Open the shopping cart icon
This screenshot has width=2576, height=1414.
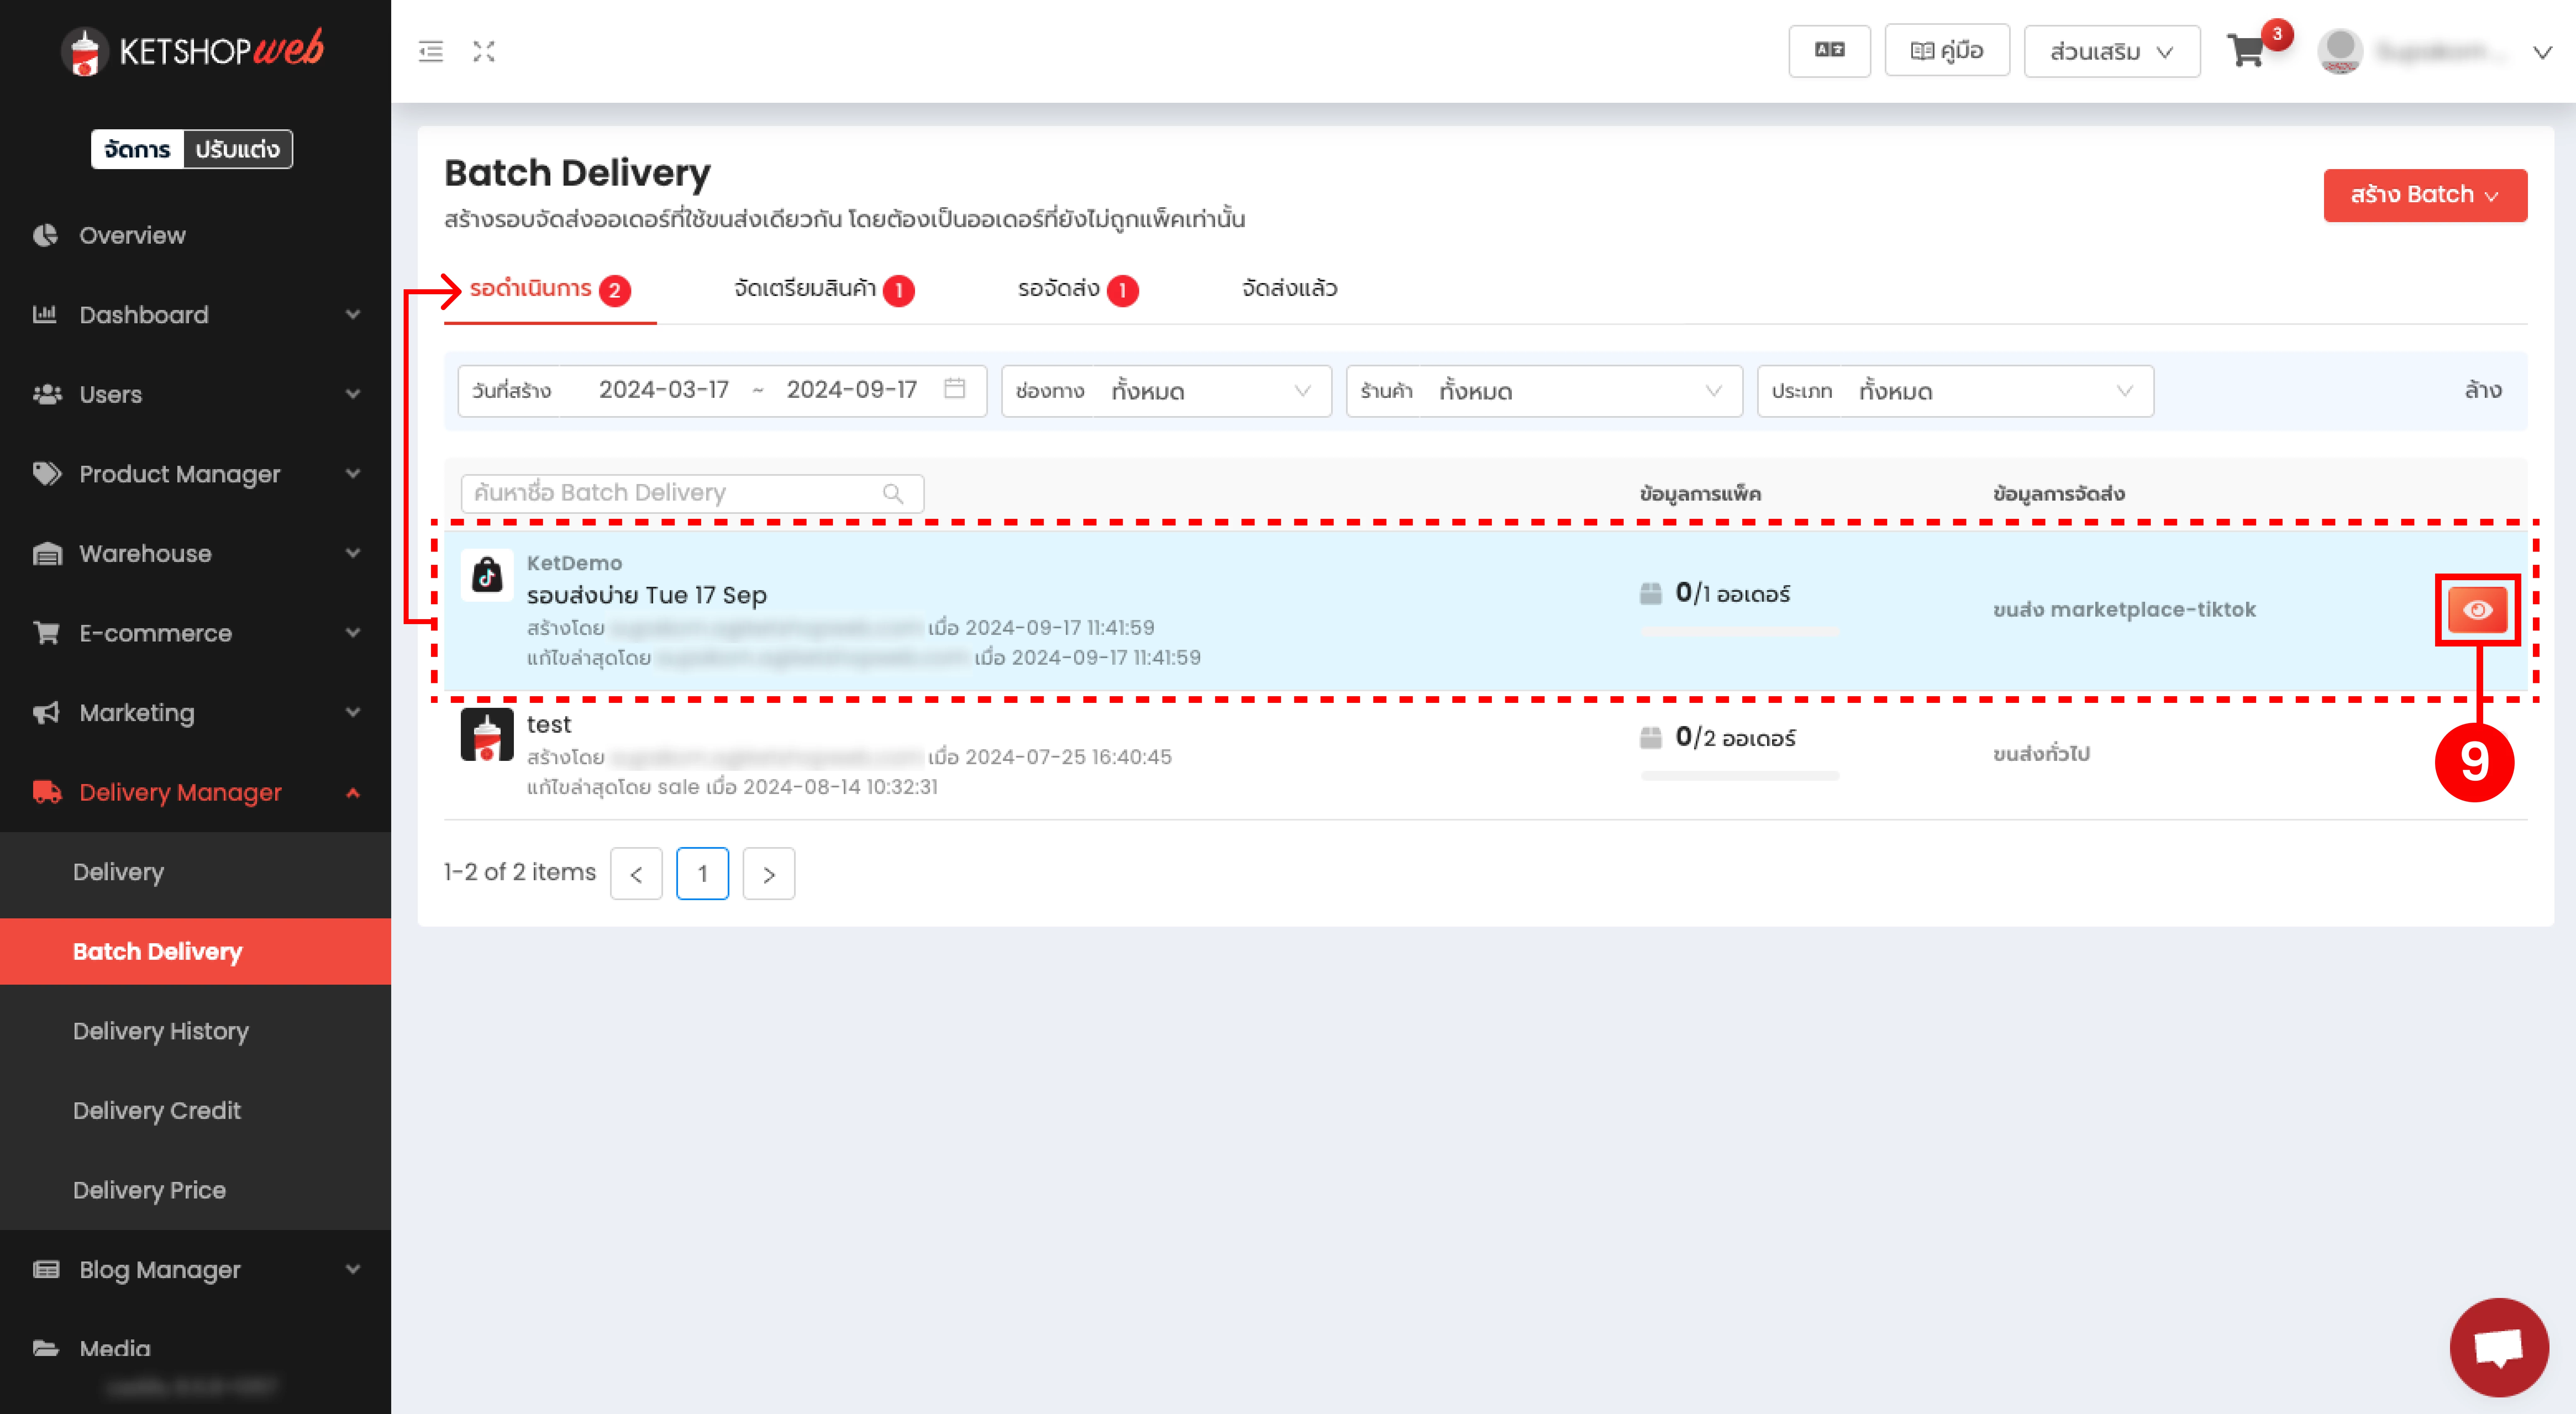pos(2246,51)
